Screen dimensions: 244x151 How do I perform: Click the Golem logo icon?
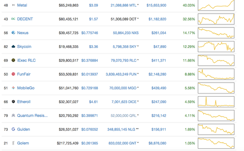click(x=13, y=143)
